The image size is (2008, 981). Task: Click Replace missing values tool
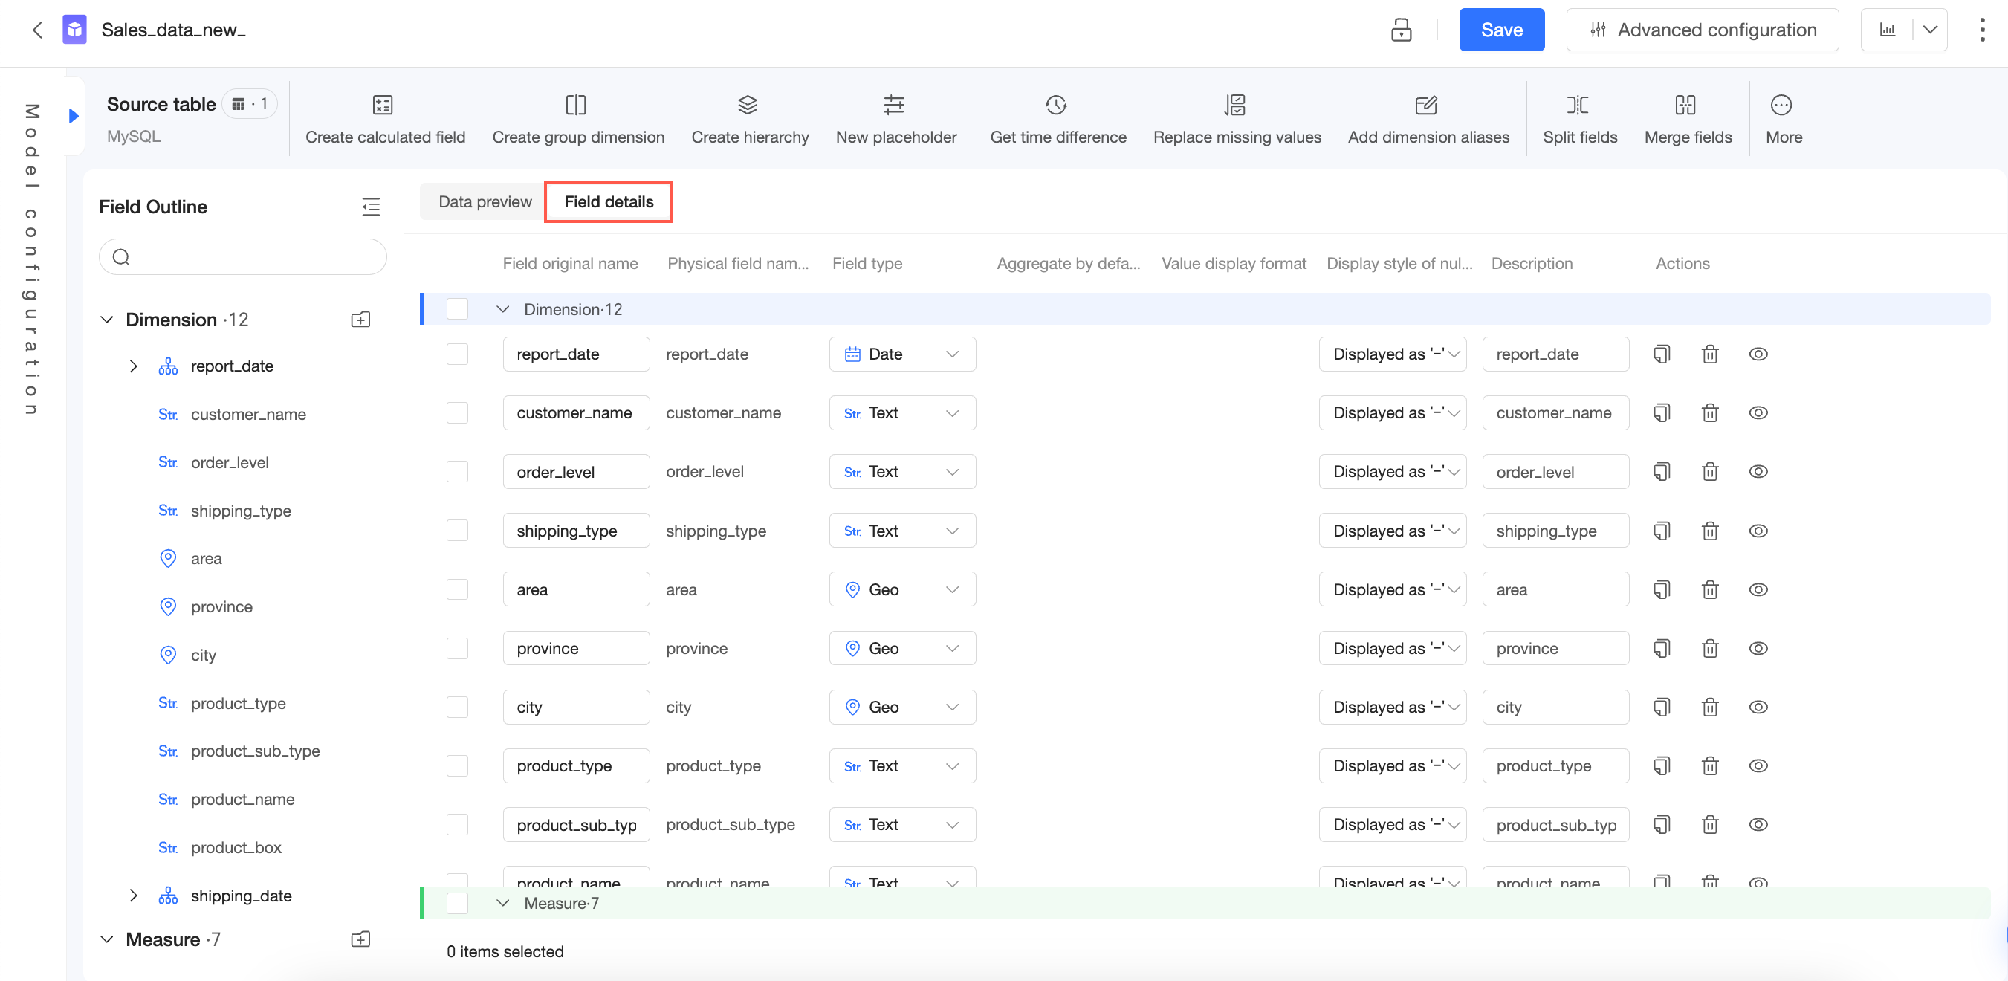pos(1237,120)
